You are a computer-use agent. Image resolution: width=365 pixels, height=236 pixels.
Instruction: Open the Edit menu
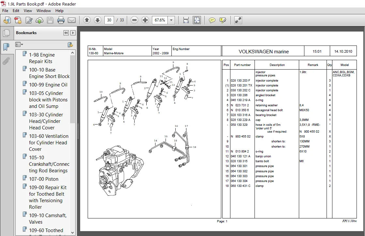pos(16,11)
